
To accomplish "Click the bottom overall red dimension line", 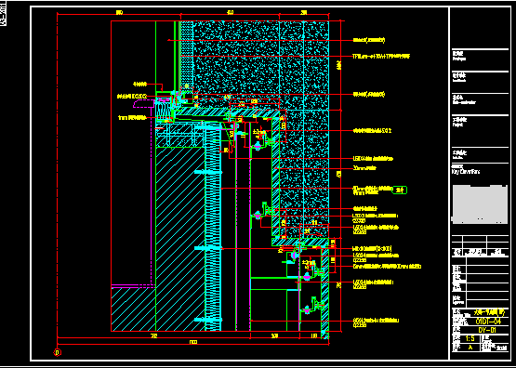I will pos(193,345).
